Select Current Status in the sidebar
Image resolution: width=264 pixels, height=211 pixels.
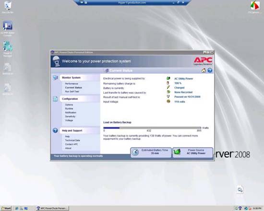[73, 87]
